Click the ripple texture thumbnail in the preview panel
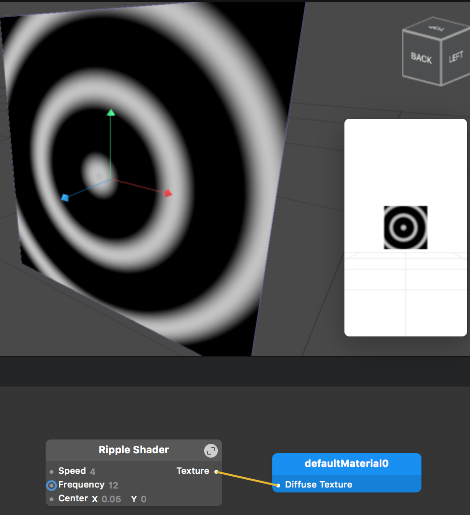 pos(405,227)
